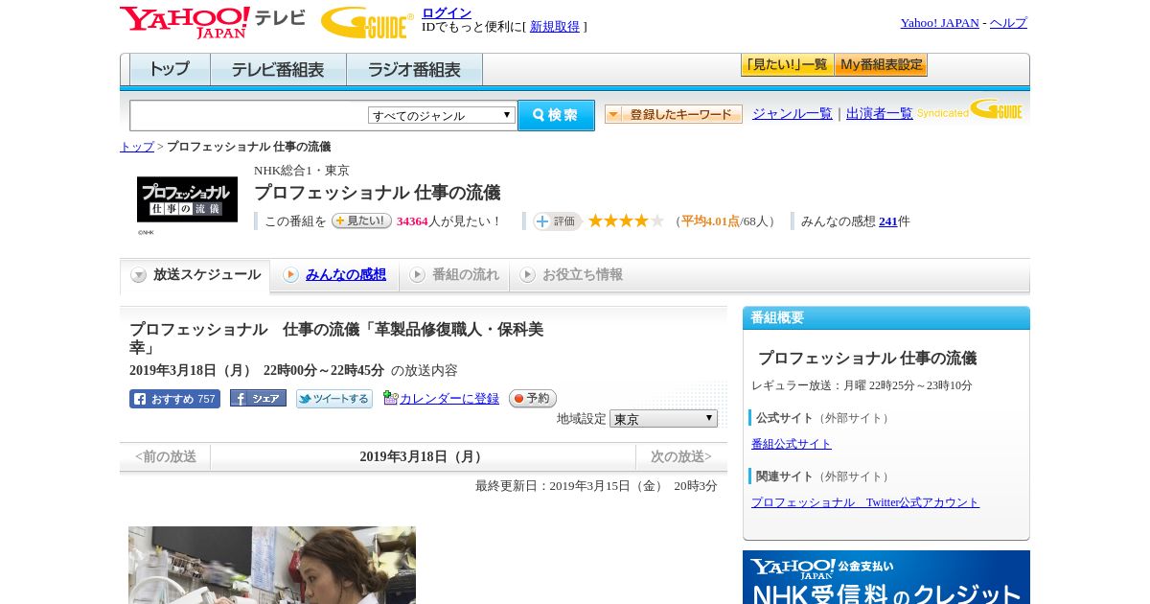This screenshot has height=604, width=1150.
Task: Click the ジャンル一覧 link
Action: click(793, 114)
